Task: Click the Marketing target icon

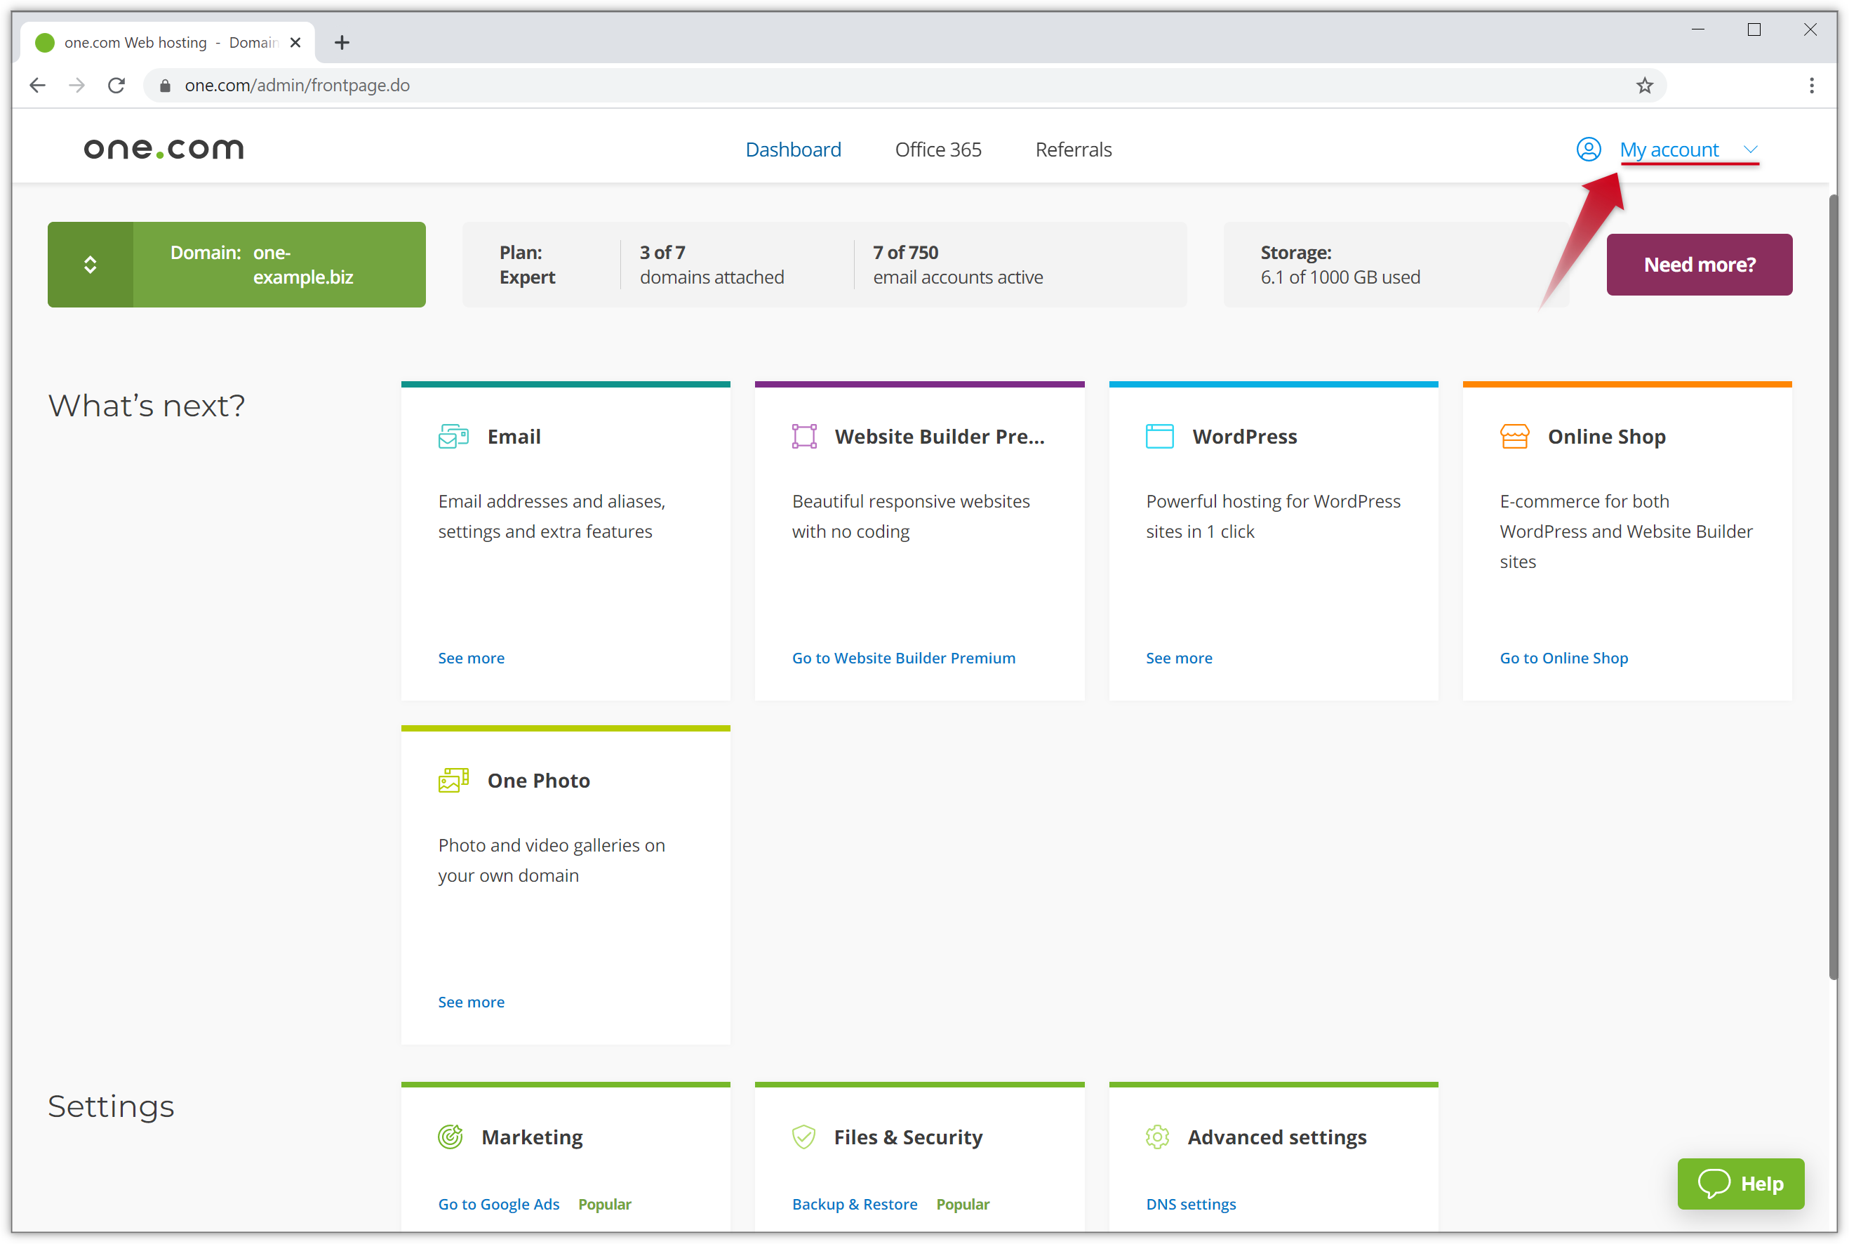Action: [x=450, y=1137]
